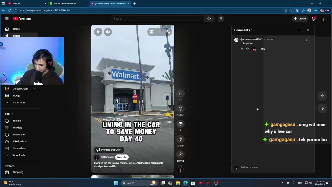This screenshot has width=332, height=187.
Task: Open Liked videos in sidebar
Action: pos(21,142)
